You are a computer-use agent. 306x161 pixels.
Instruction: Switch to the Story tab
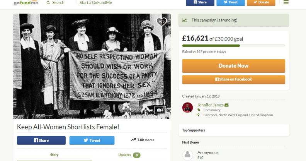pyautogui.click(x=54, y=155)
